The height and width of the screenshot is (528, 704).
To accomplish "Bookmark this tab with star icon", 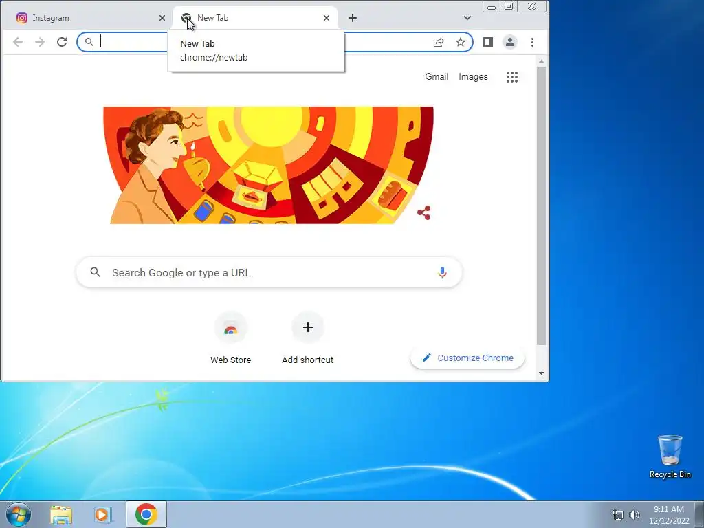I will coord(460,42).
